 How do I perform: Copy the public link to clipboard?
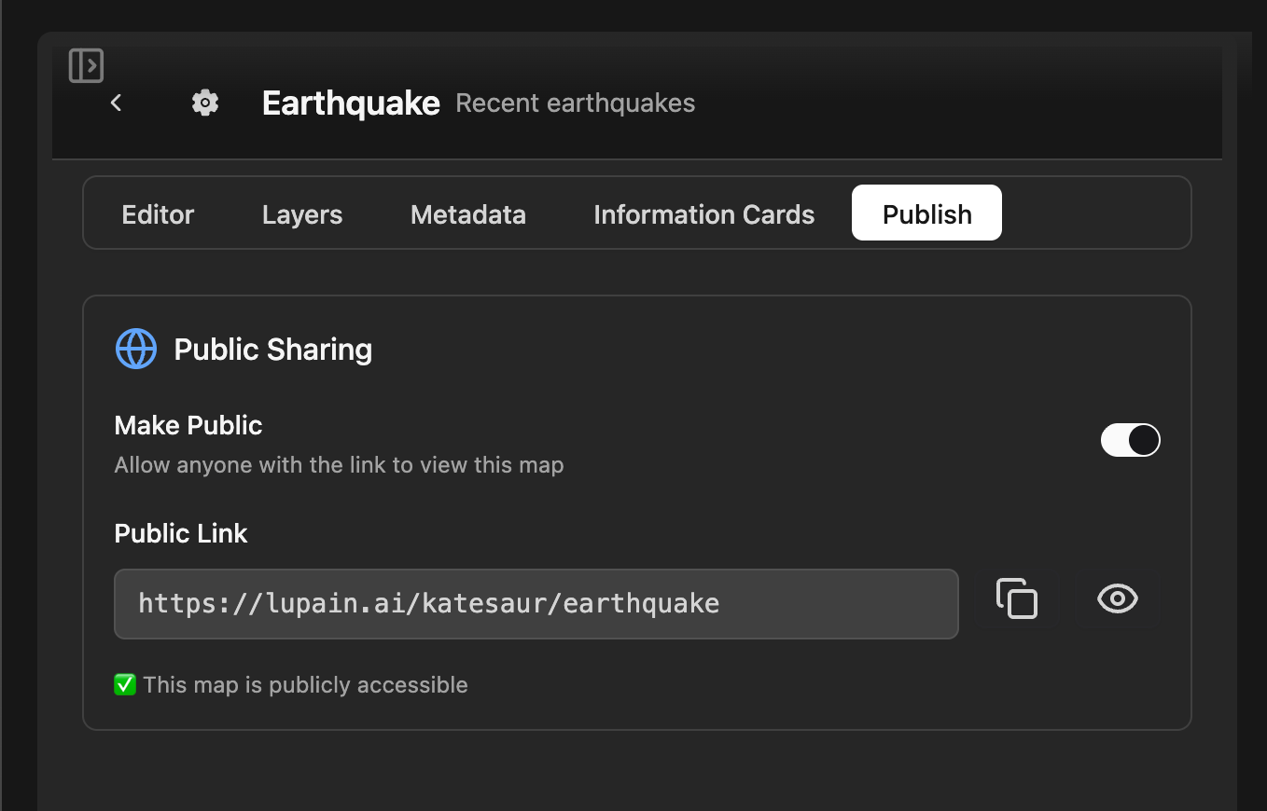pos(1017,598)
